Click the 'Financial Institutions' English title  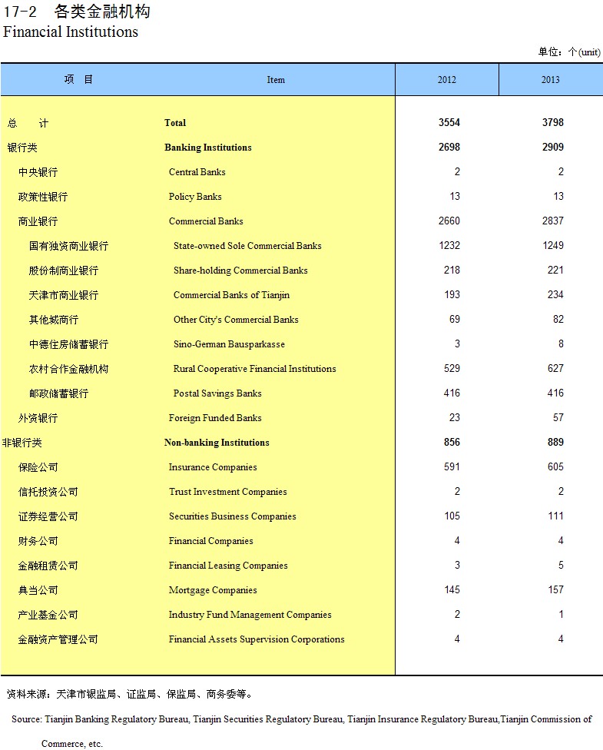pyautogui.click(x=71, y=32)
